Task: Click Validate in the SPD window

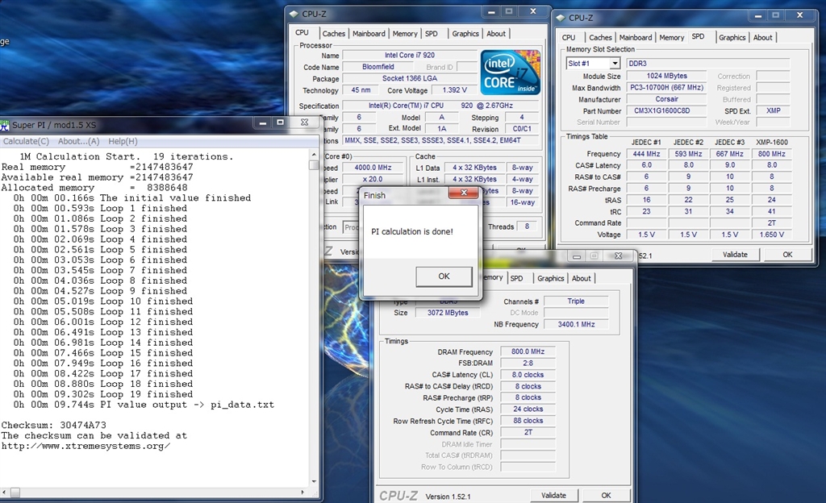Action: click(x=735, y=254)
